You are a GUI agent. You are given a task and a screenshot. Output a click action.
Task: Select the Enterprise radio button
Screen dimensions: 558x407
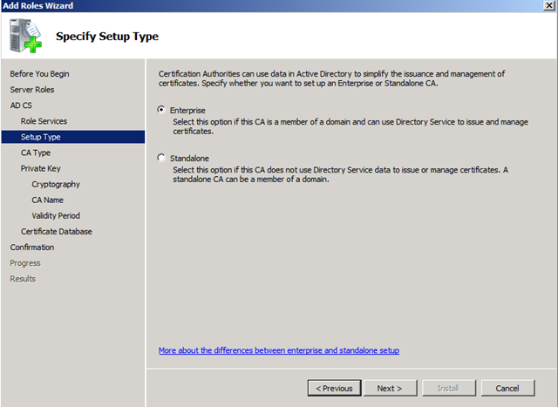point(161,110)
